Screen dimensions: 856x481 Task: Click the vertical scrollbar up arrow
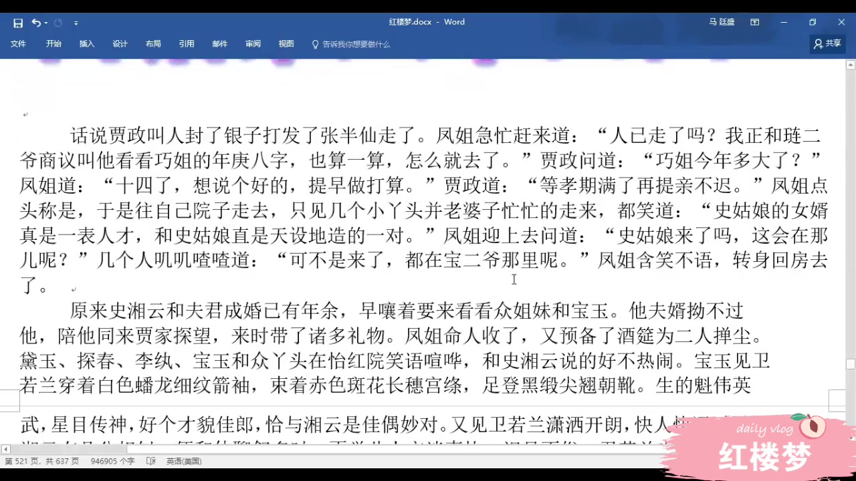tap(851, 65)
